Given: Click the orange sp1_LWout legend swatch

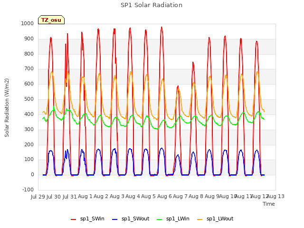Looking at the screenshot, I should tap(199, 219).
